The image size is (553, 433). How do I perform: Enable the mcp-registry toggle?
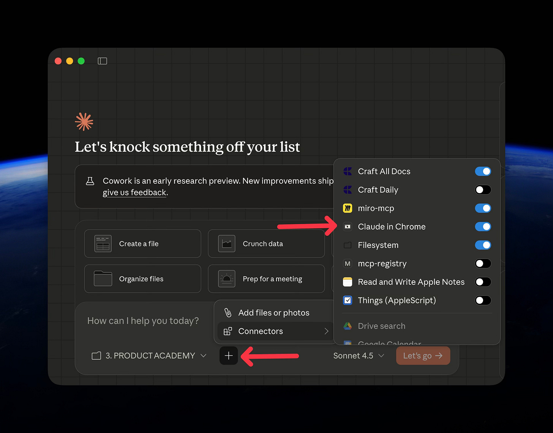[483, 263]
